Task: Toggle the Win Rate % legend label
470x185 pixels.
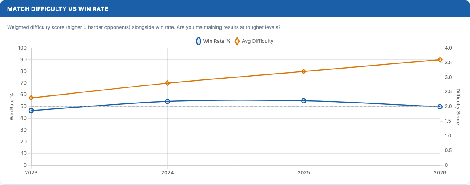Action: (216, 41)
